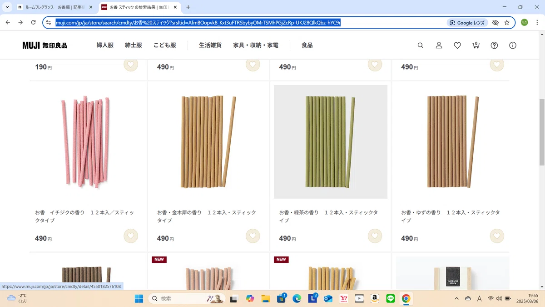The image size is (545, 307).
Task: Open favorites heart icon in MUJI header
Action: (457, 45)
